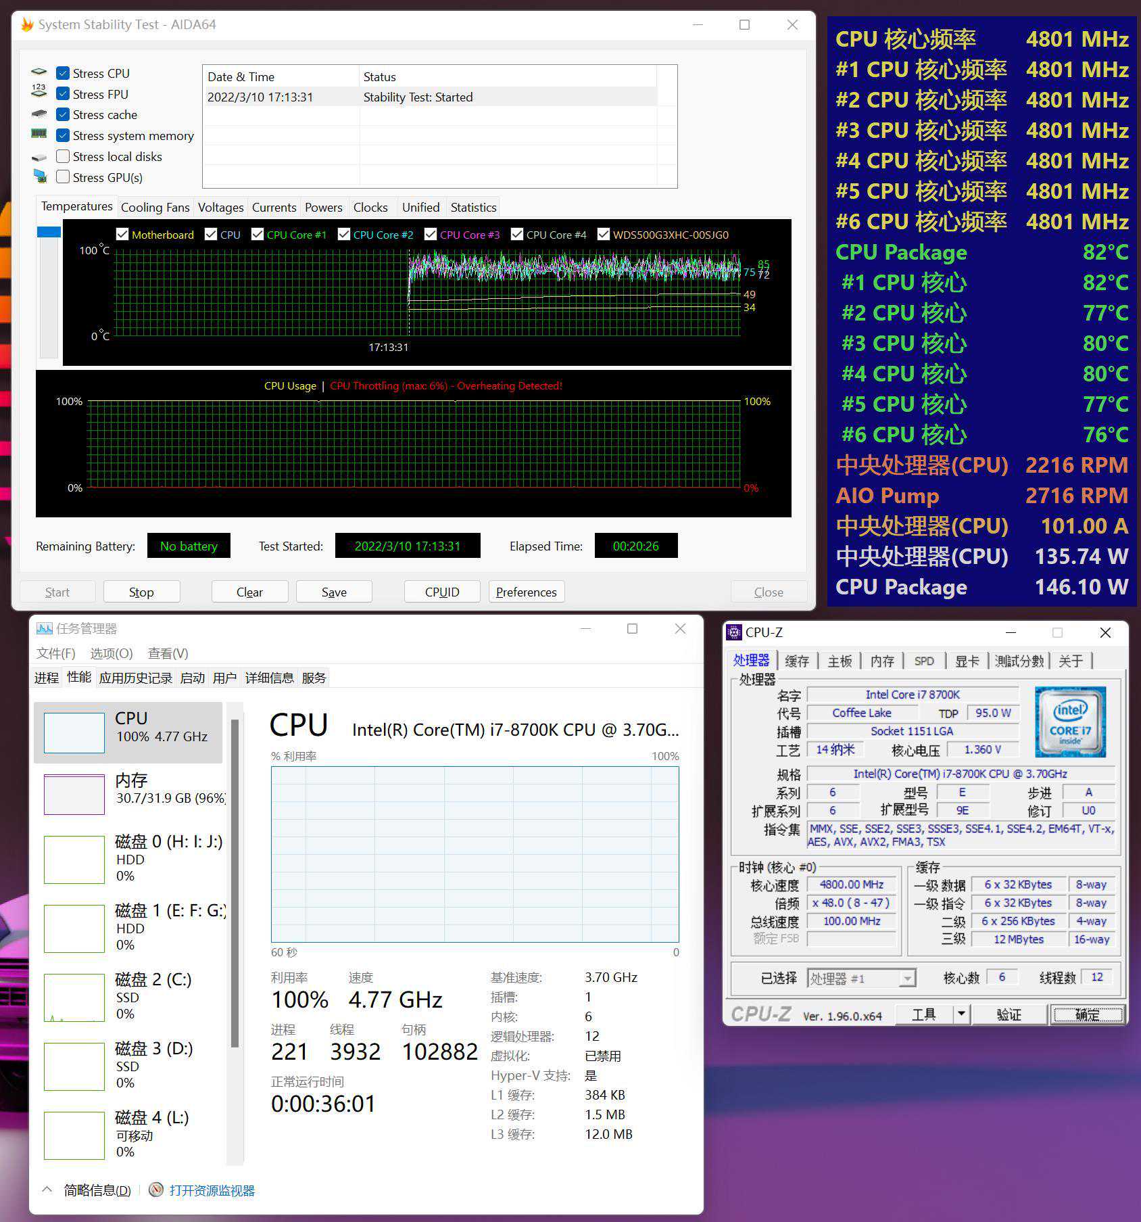Click the resource monitor icon at bottom
1141x1222 pixels.
[156, 1190]
